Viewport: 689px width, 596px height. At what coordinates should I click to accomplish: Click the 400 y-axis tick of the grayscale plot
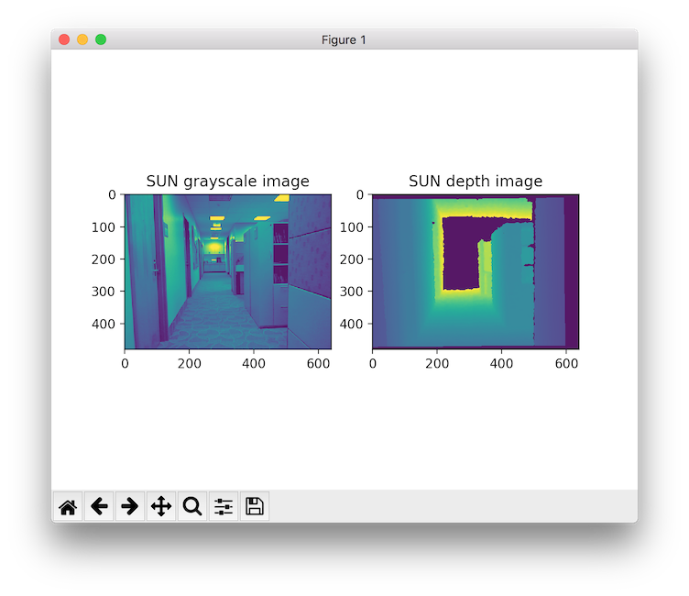104,325
